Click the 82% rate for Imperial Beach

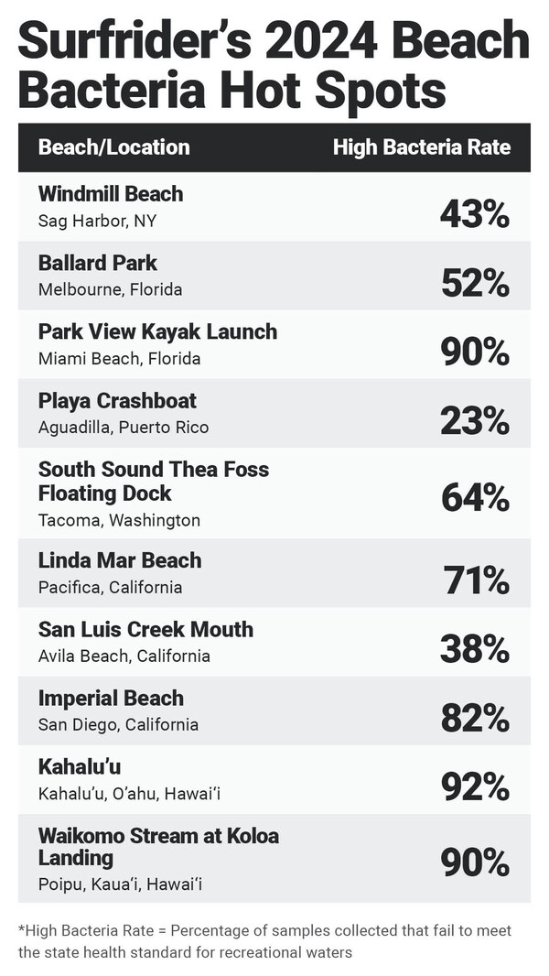click(x=474, y=719)
